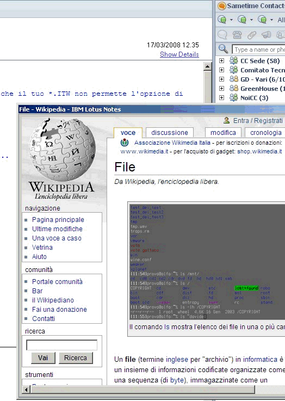Switch to the 'cronologia' tab
This screenshot has width=285, height=401.
[x=265, y=132]
